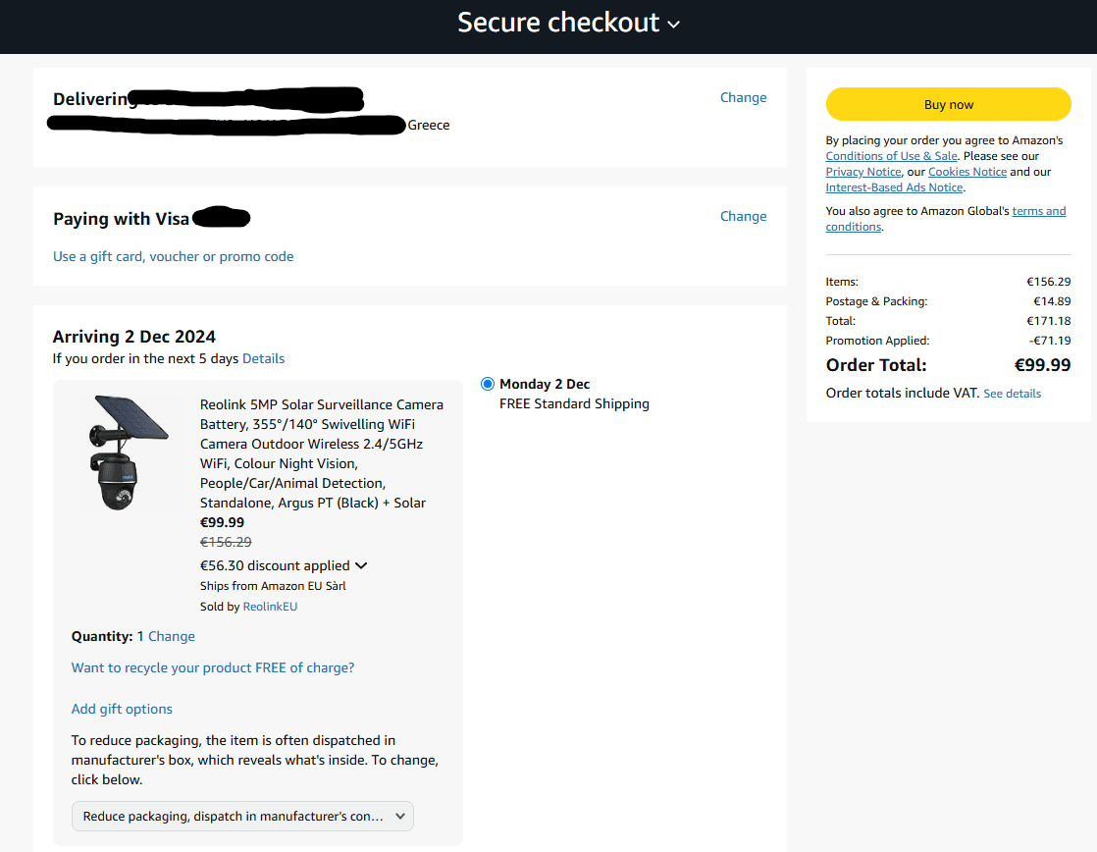Click recycle your product FREE link
1097x852 pixels.
pos(213,667)
